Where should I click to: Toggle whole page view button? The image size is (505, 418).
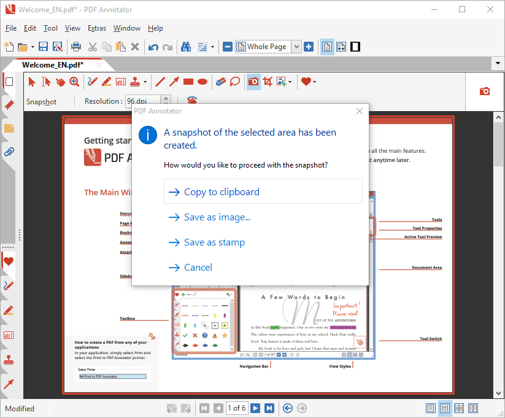tap(327, 47)
